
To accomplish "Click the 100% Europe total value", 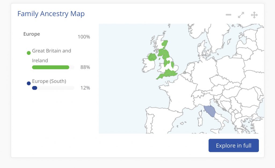I will pos(84,37).
